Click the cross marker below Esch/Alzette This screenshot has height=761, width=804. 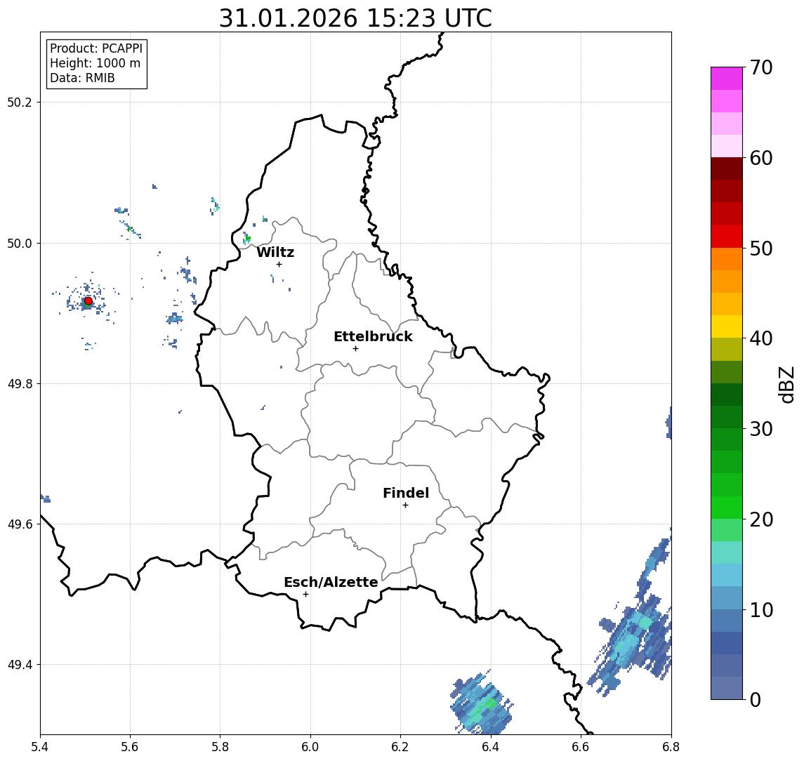click(305, 595)
